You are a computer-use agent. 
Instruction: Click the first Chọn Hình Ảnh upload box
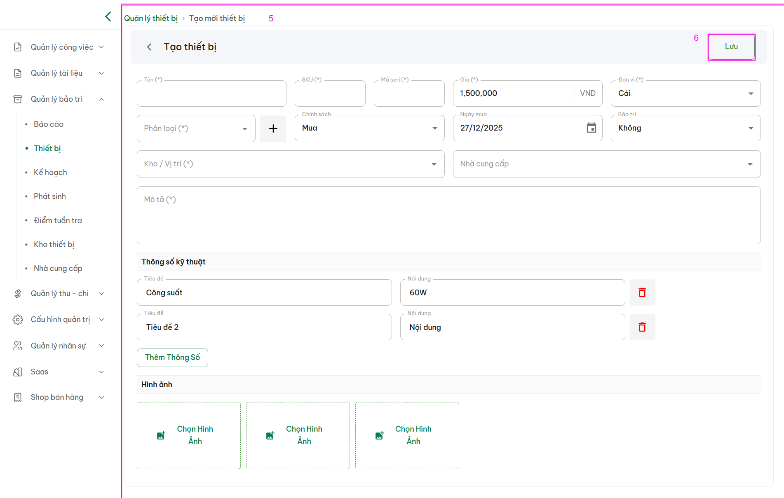point(189,435)
